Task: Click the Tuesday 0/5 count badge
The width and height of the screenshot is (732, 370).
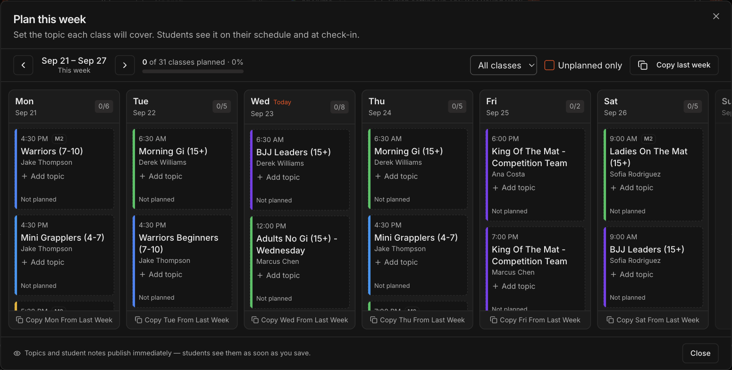Action: [x=221, y=106]
